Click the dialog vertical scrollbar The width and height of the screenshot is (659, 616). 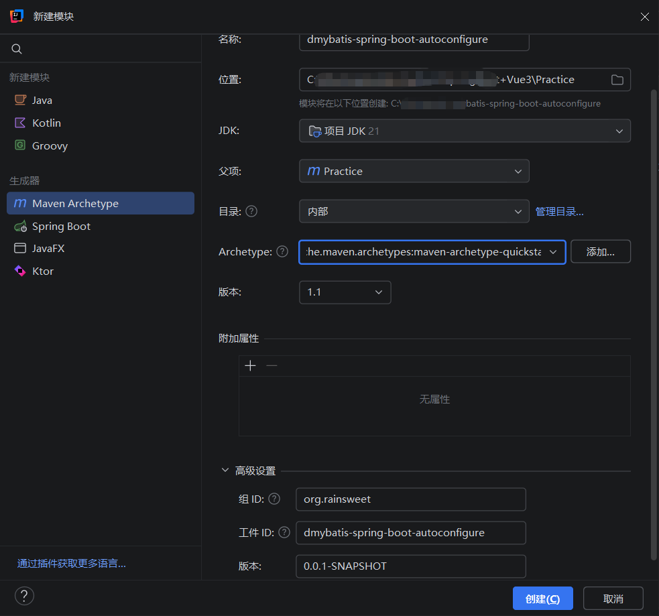point(654,324)
